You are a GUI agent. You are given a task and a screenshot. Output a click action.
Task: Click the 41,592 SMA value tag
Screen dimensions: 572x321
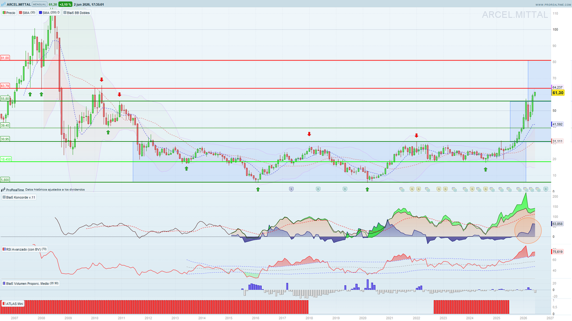coord(558,125)
